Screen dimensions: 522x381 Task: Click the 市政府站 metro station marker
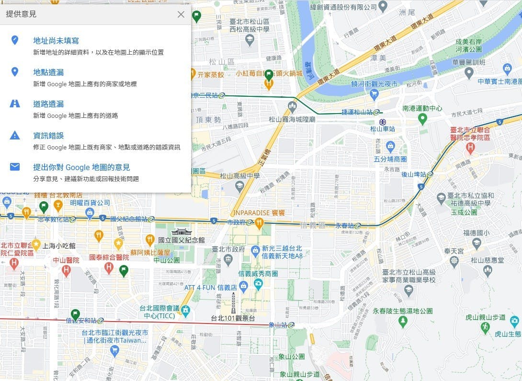tap(250, 222)
